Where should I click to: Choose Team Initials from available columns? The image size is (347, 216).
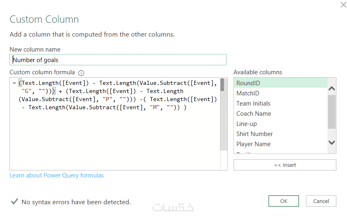(253, 104)
